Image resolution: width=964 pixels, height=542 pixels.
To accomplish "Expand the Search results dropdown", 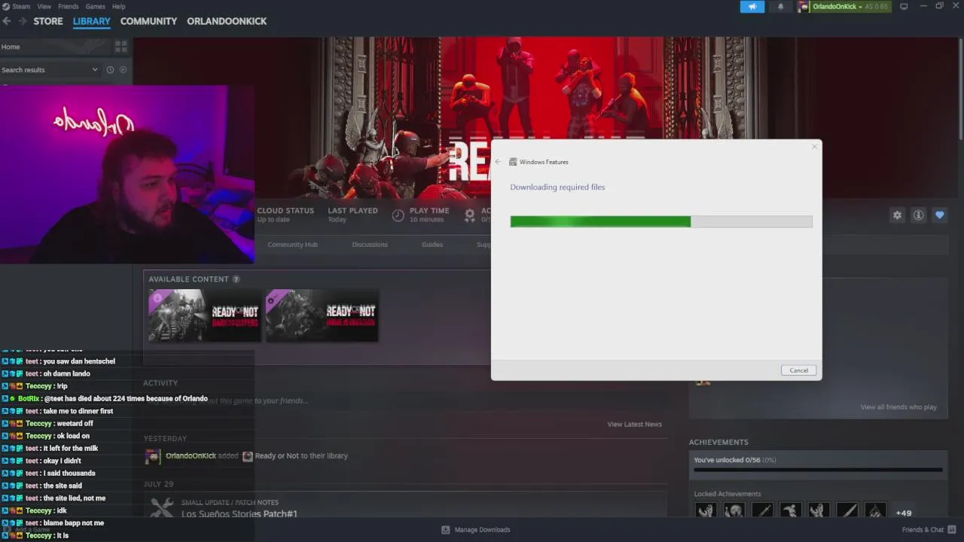I will pyautogui.click(x=95, y=70).
